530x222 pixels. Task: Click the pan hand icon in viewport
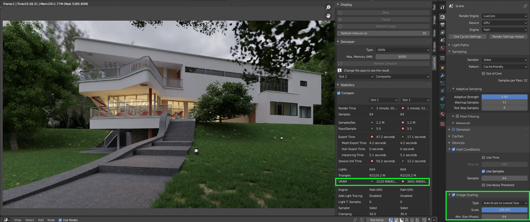coord(328,16)
